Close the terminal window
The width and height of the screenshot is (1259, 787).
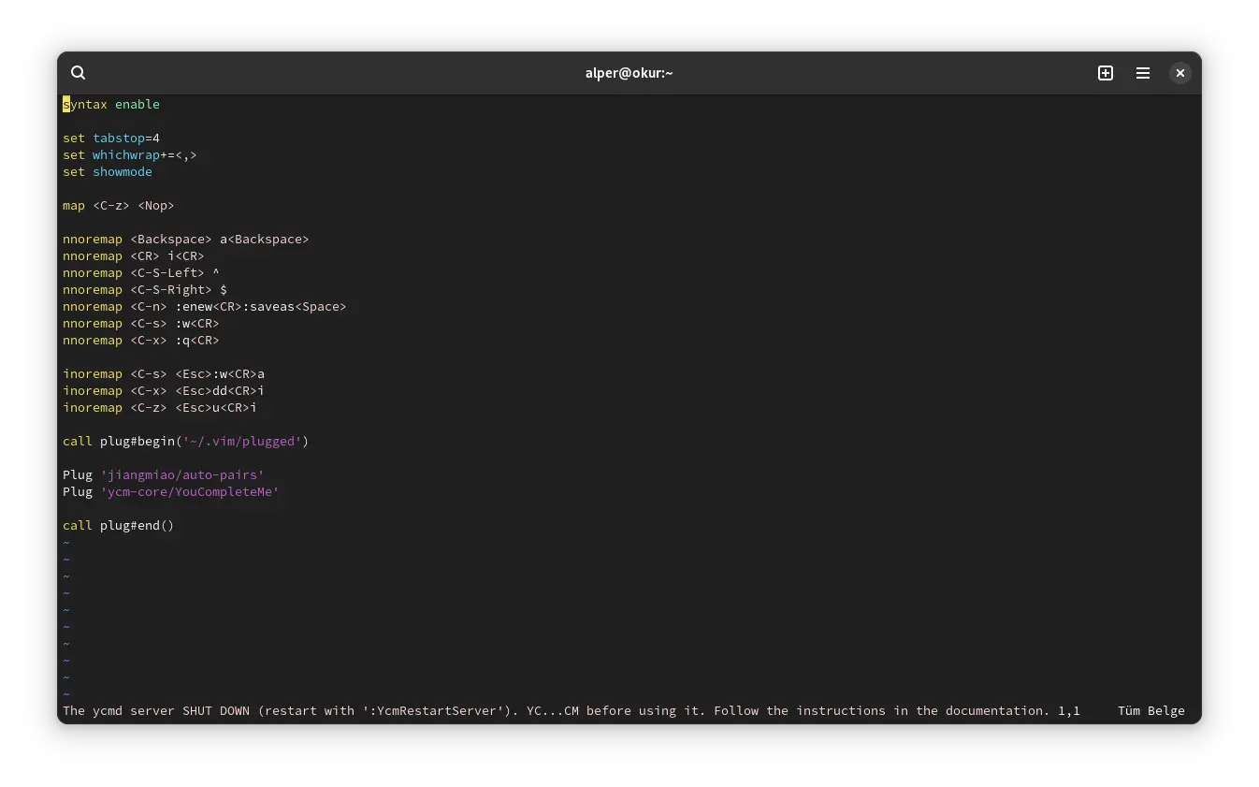click(1180, 73)
